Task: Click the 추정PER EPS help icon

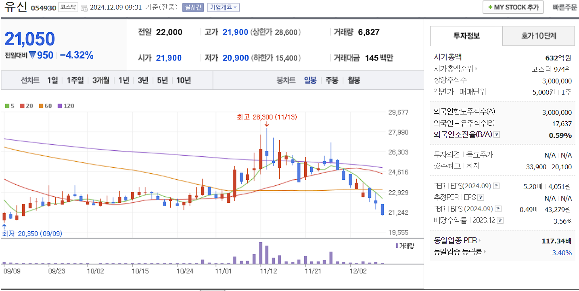Action: pyautogui.click(x=480, y=197)
